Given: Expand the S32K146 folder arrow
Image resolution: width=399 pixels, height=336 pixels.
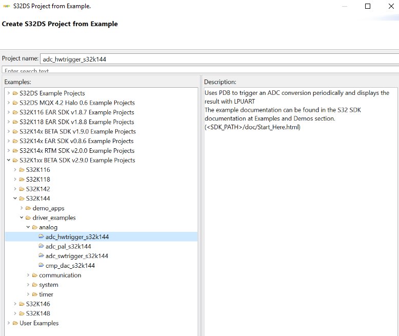Looking at the screenshot, I should click(15, 304).
